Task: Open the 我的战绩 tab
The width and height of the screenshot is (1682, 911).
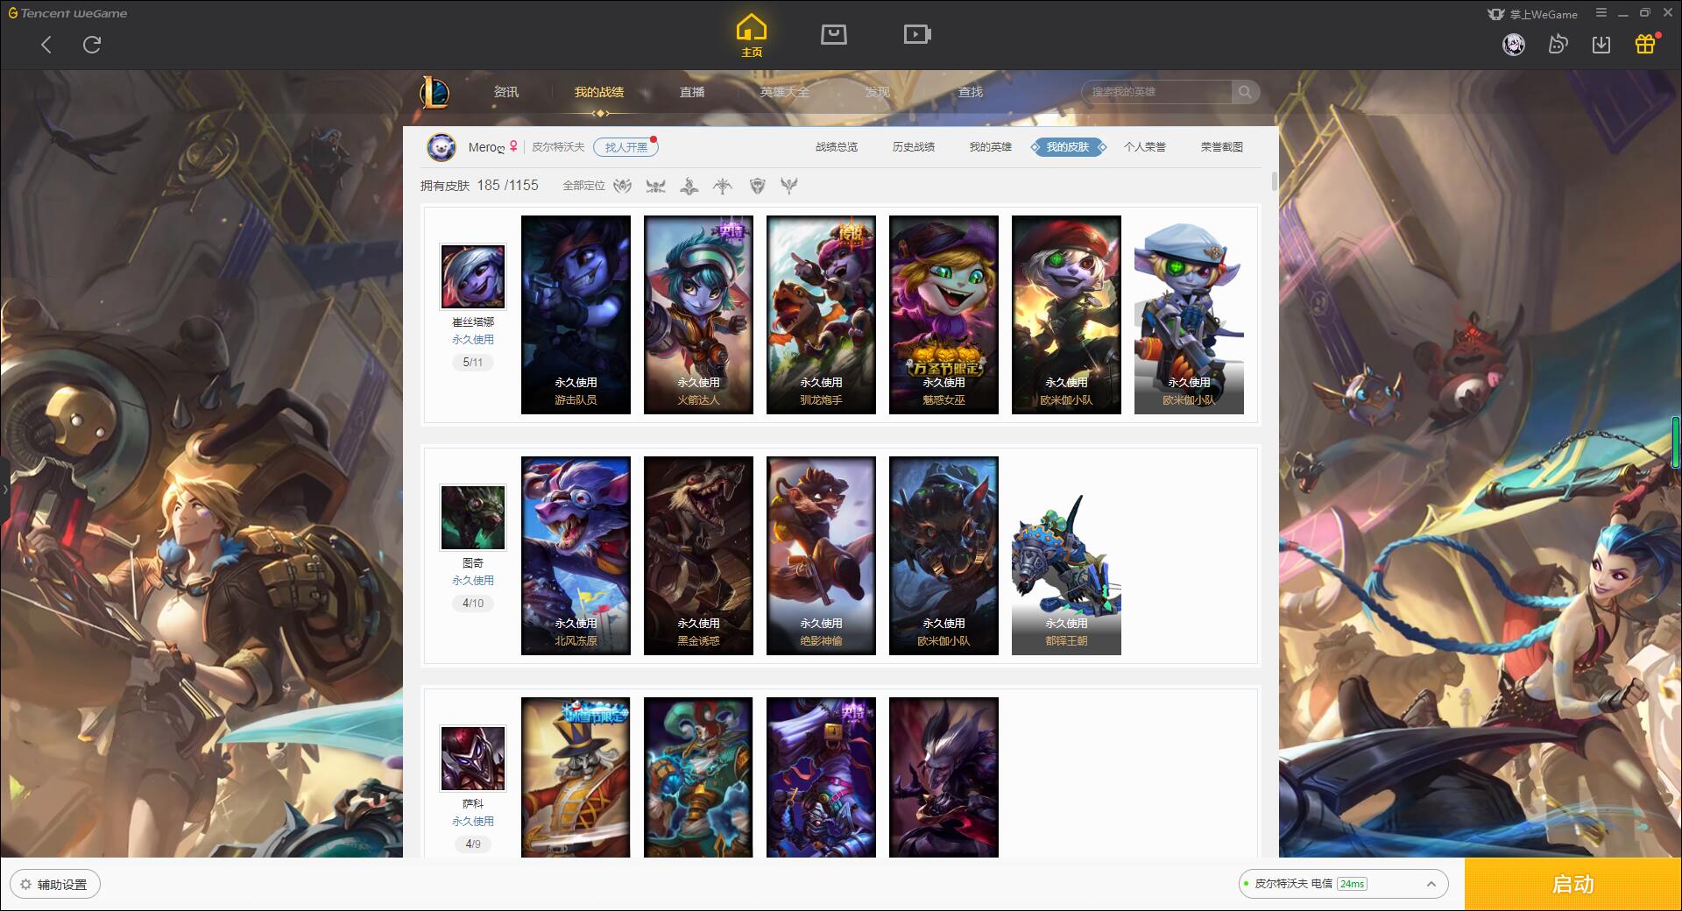Action: pos(599,92)
